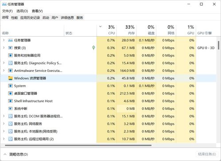Sort by the 名称 column header
Screen dimensions: 221x161
pos(32,30)
